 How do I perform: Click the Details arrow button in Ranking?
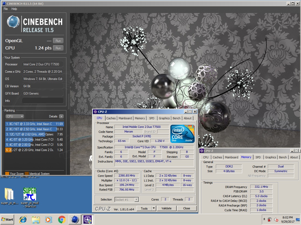pyautogui.click(x=61, y=116)
